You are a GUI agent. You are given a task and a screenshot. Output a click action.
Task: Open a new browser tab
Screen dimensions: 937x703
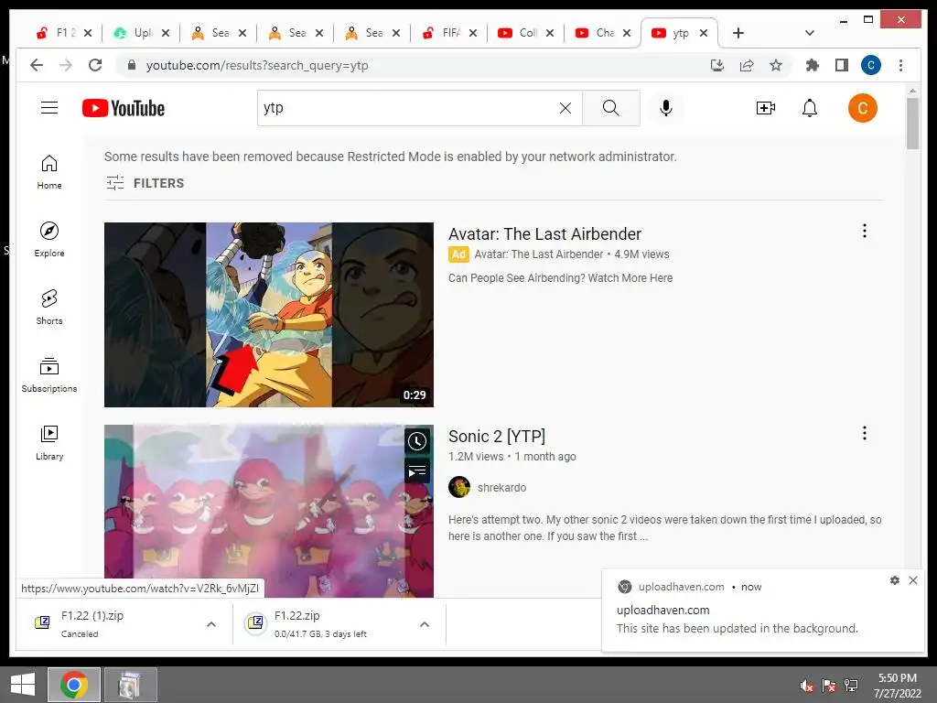[738, 33]
